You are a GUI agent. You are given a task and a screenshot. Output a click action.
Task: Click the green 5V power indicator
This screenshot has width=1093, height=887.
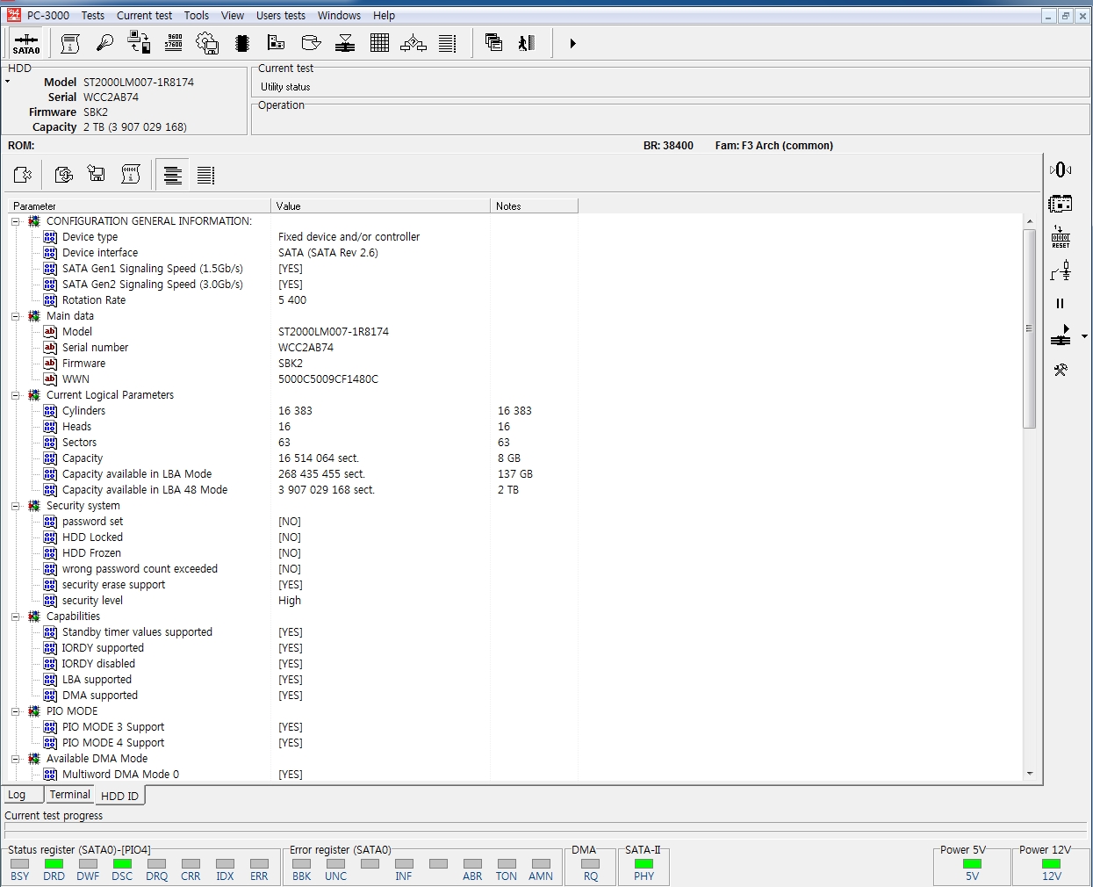point(972,864)
